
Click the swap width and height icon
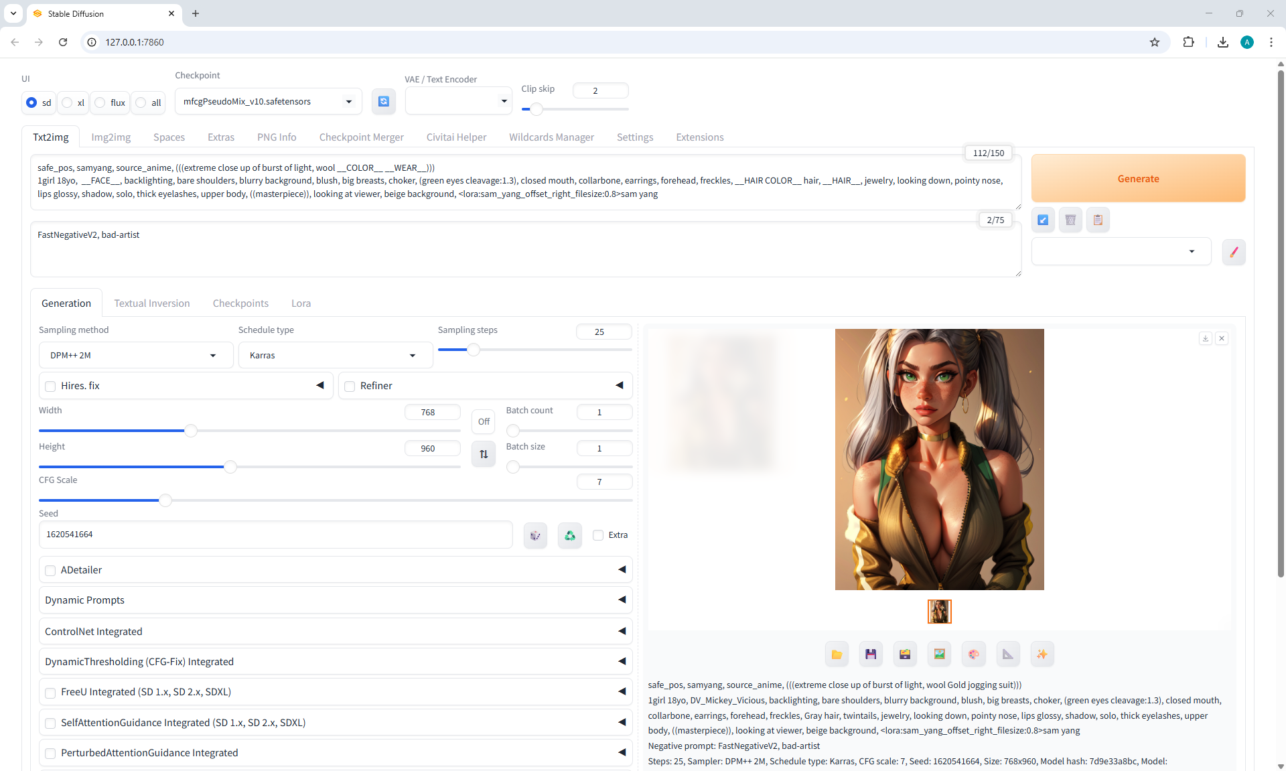(484, 454)
